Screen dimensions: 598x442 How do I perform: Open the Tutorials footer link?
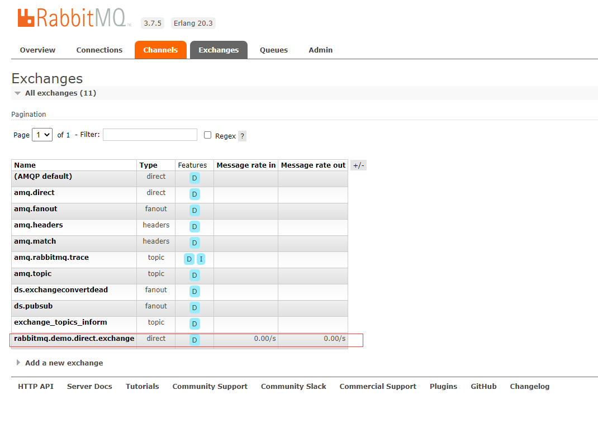click(x=143, y=386)
